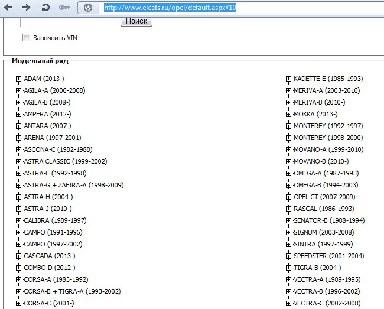Click the ANTARA (2007-) model text

[47, 126]
